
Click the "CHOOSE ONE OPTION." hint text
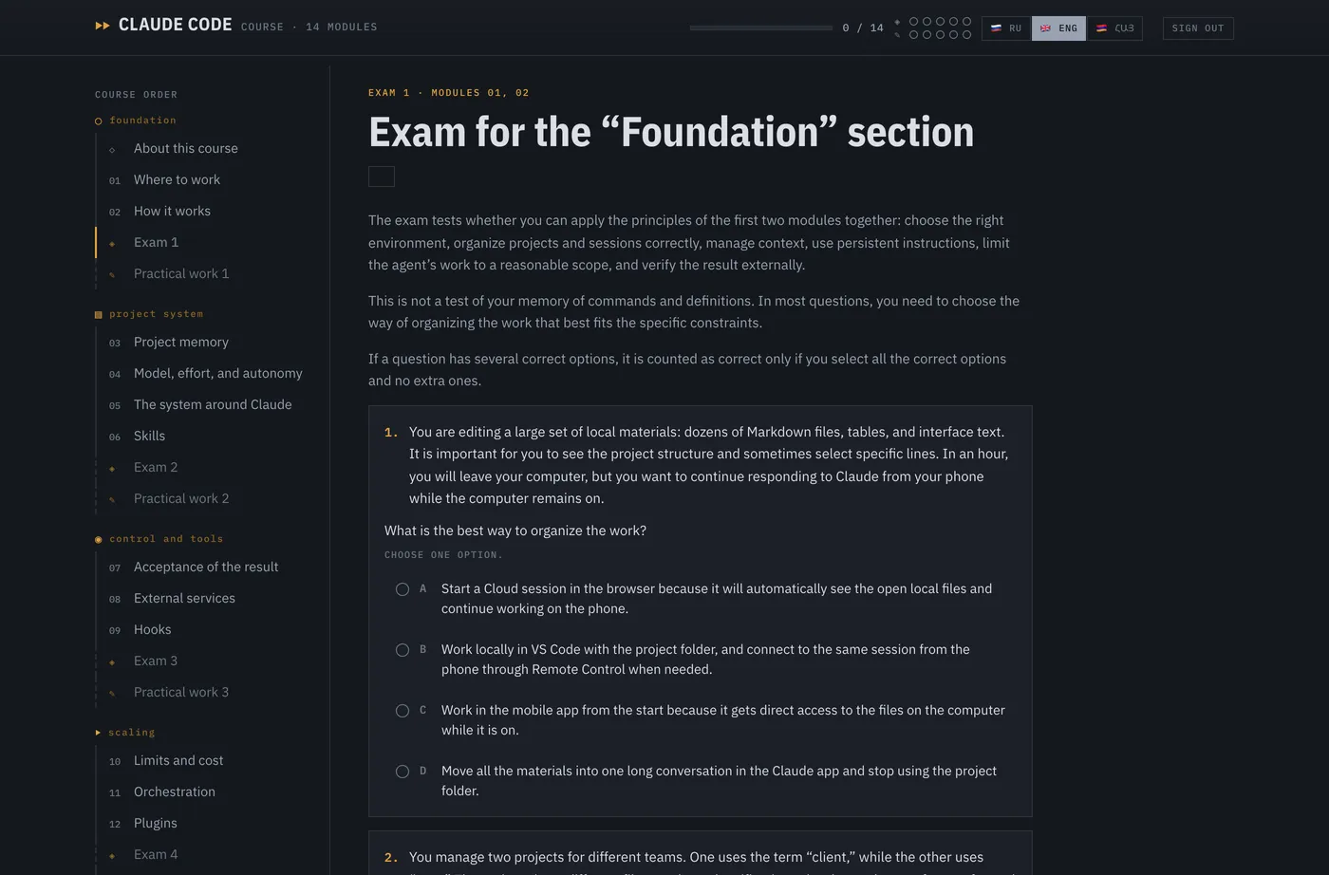tap(443, 555)
